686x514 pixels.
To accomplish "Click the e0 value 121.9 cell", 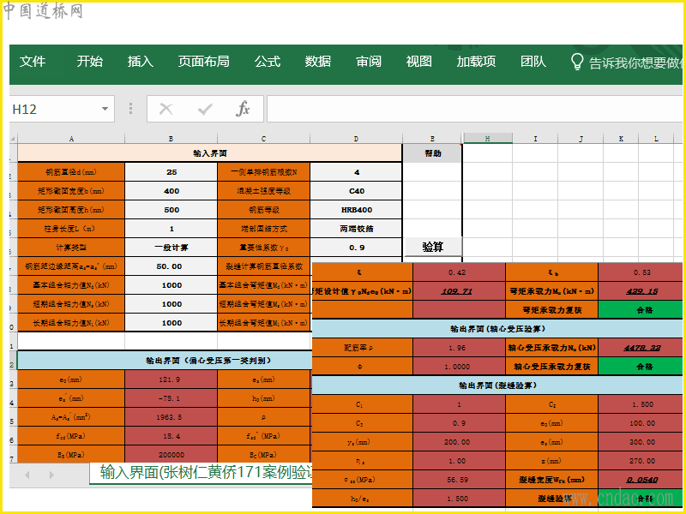I will pyautogui.click(x=171, y=380).
